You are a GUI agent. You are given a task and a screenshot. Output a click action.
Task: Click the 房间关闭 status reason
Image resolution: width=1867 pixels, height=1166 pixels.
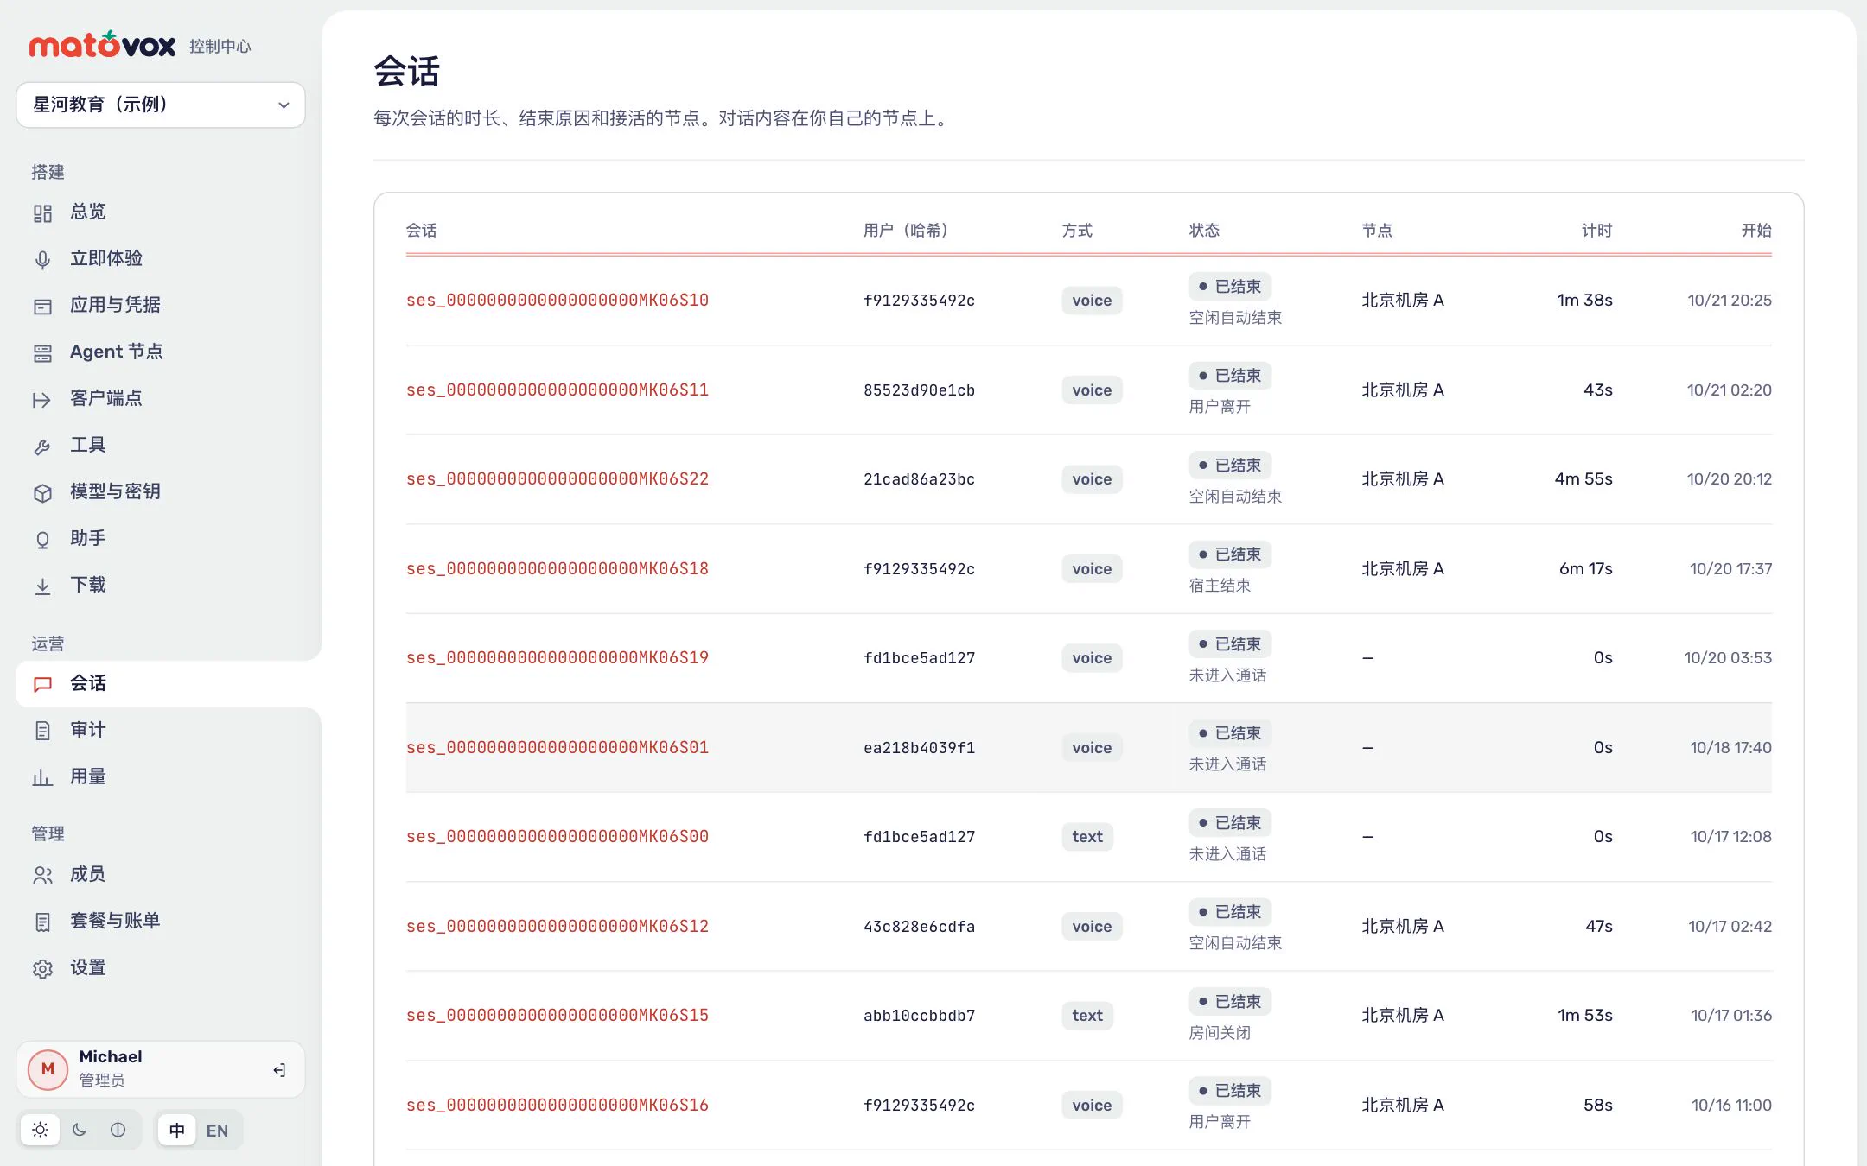pyautogui.click(x=1220, y=1033)
